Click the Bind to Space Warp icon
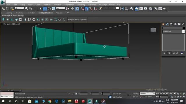This screenshot has height=104, width=186. [12, 9]
